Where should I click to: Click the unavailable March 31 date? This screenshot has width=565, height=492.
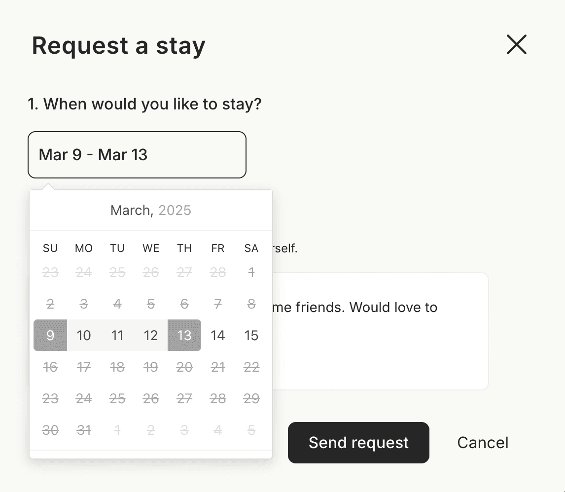(84, 430)
